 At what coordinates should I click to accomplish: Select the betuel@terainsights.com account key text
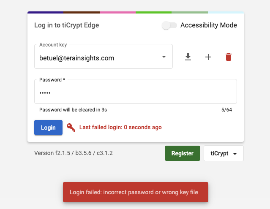[77, 58]
